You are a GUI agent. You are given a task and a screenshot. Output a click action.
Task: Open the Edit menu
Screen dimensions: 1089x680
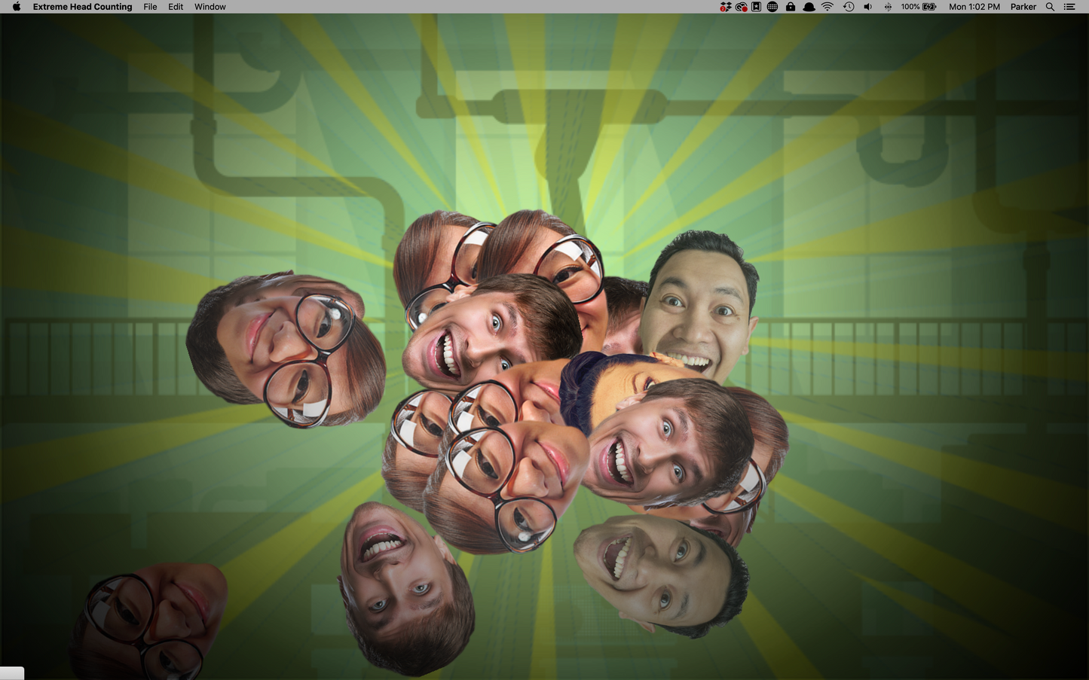[x=176, y=7]
